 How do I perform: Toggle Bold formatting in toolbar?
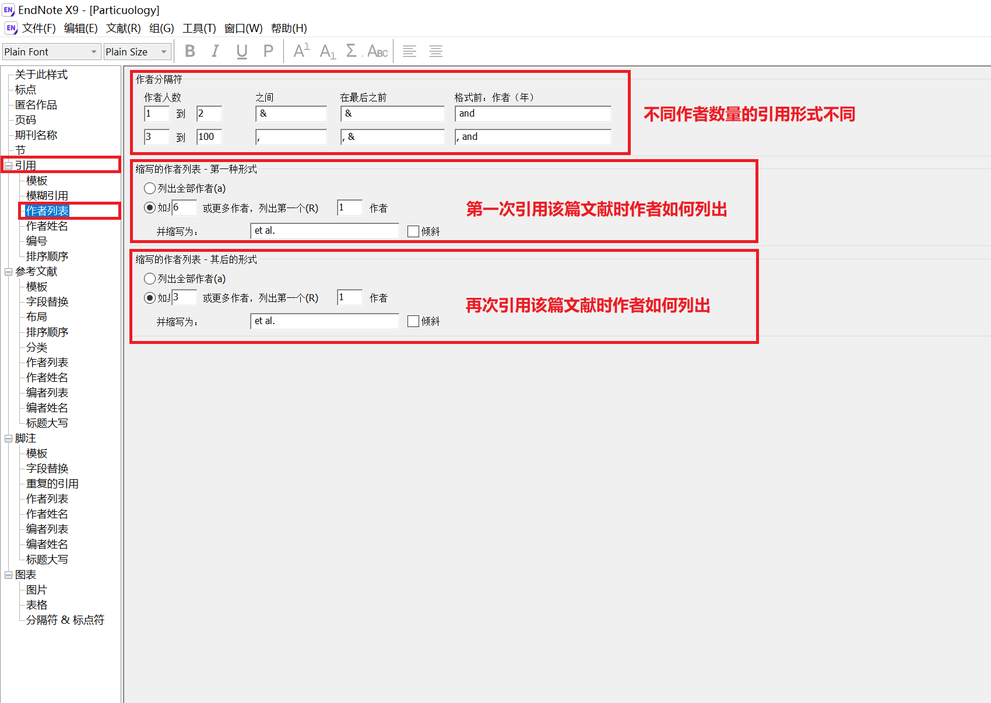[x=190, y=51]
